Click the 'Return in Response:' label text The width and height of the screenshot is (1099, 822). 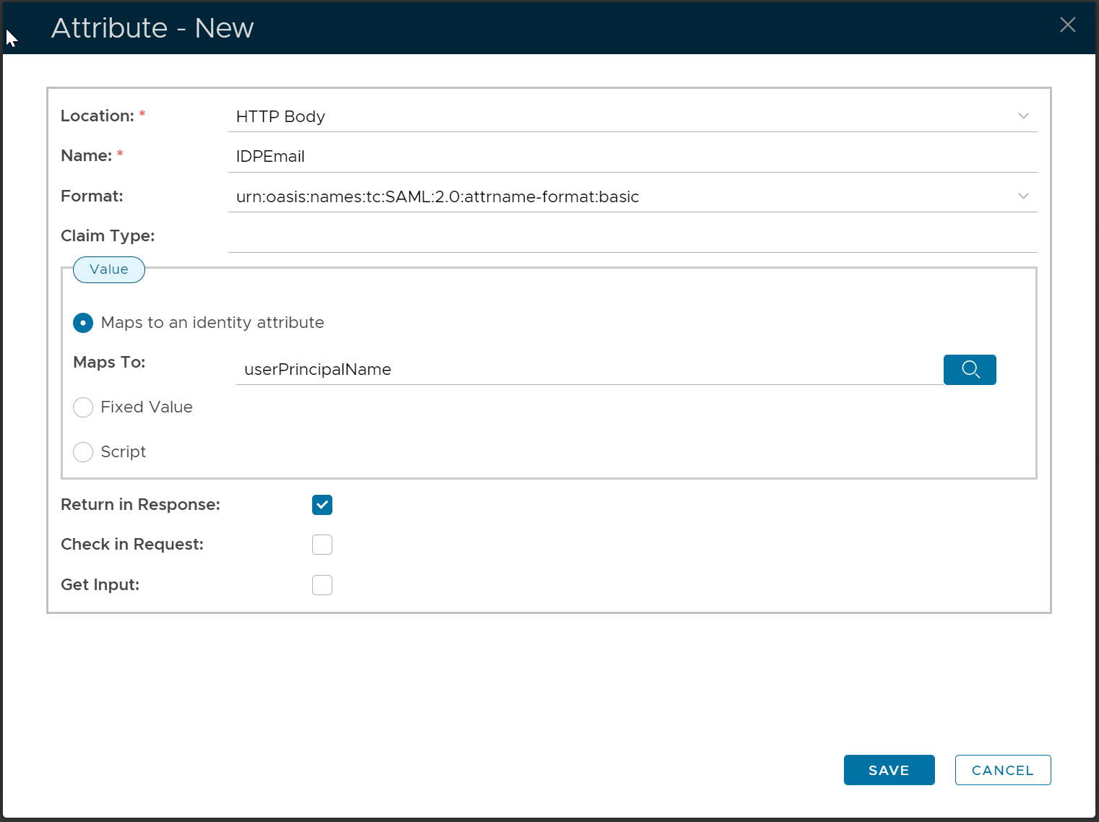coord(140,505)
